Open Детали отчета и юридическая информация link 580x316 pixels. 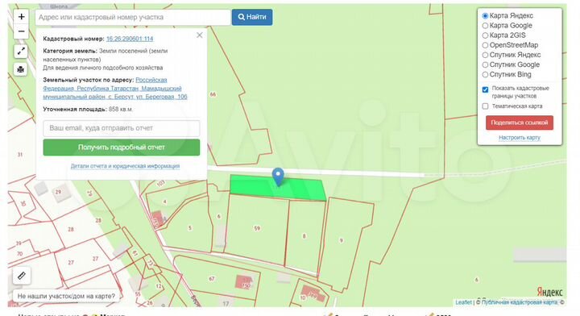(x=125, y=166)
